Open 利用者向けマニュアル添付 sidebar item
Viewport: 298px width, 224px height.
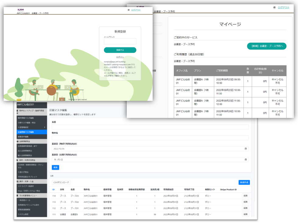(x=32, y=205)
